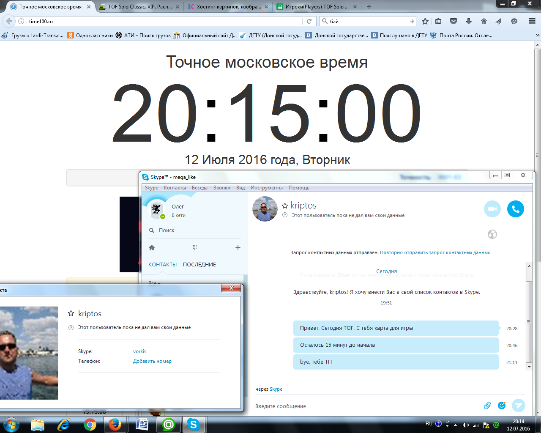The image size is (541, 433).
Task: Open the Windows Start menu
Action: [x=11, y=425]
